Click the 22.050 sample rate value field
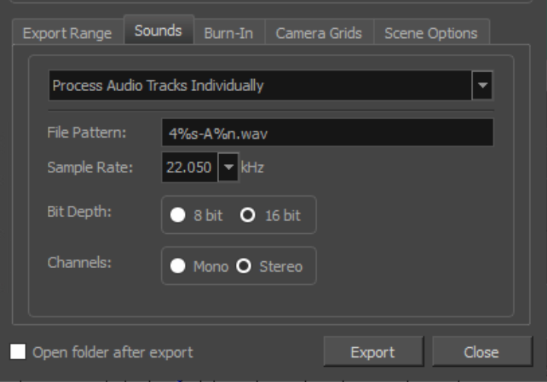Image resolution: width=547 pixels, height=382 pixels. [189, 168]
